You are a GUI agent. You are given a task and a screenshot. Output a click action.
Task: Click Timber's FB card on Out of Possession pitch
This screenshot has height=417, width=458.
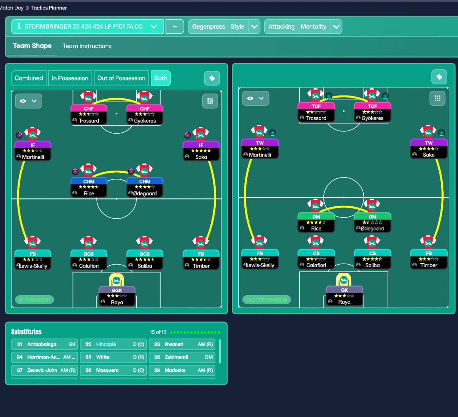point(429,259)
